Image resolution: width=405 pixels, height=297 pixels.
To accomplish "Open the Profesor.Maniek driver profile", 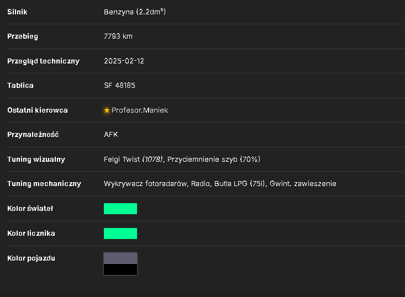I will pos(140,110).
